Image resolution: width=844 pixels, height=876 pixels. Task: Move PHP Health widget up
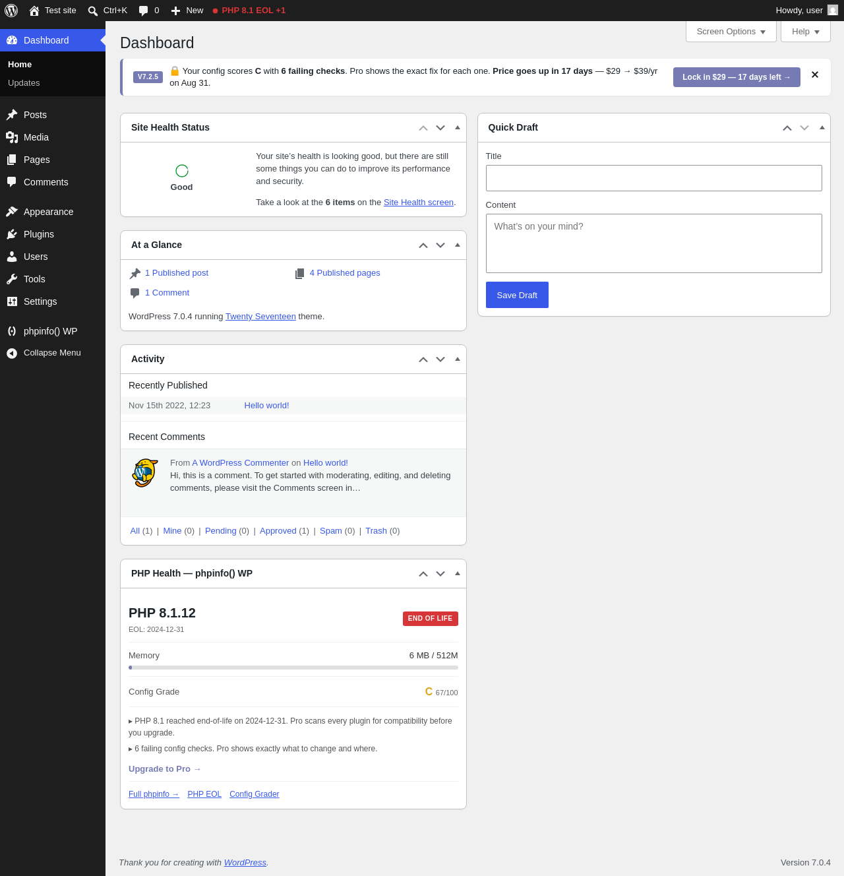[x=423, y=574]
